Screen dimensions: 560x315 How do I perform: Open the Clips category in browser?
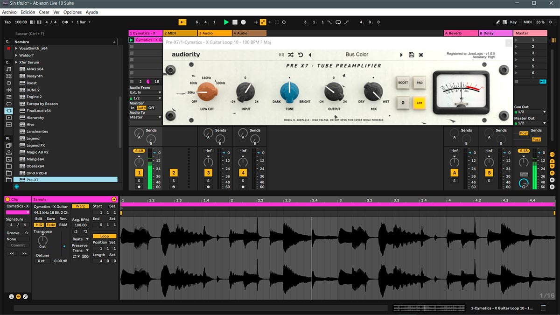pos(9,118)
